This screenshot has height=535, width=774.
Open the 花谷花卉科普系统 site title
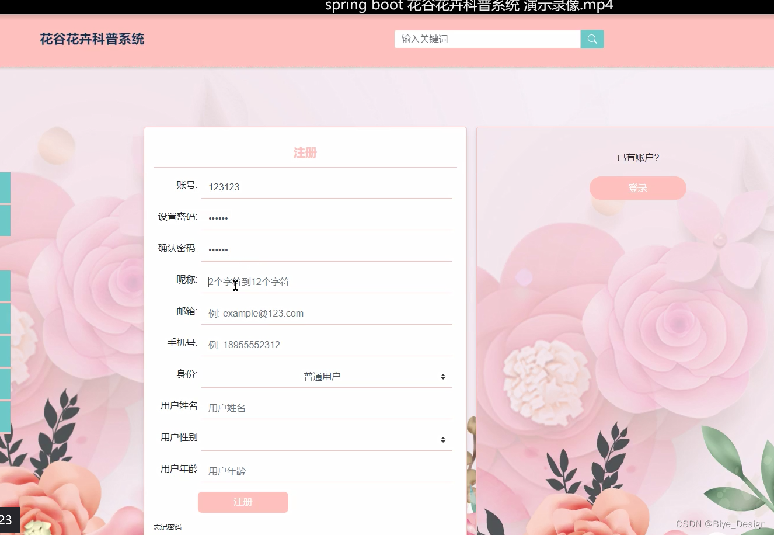[x=92, y=39]
